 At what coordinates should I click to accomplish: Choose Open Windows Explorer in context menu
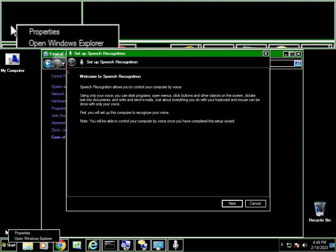[x=33, y=239]
